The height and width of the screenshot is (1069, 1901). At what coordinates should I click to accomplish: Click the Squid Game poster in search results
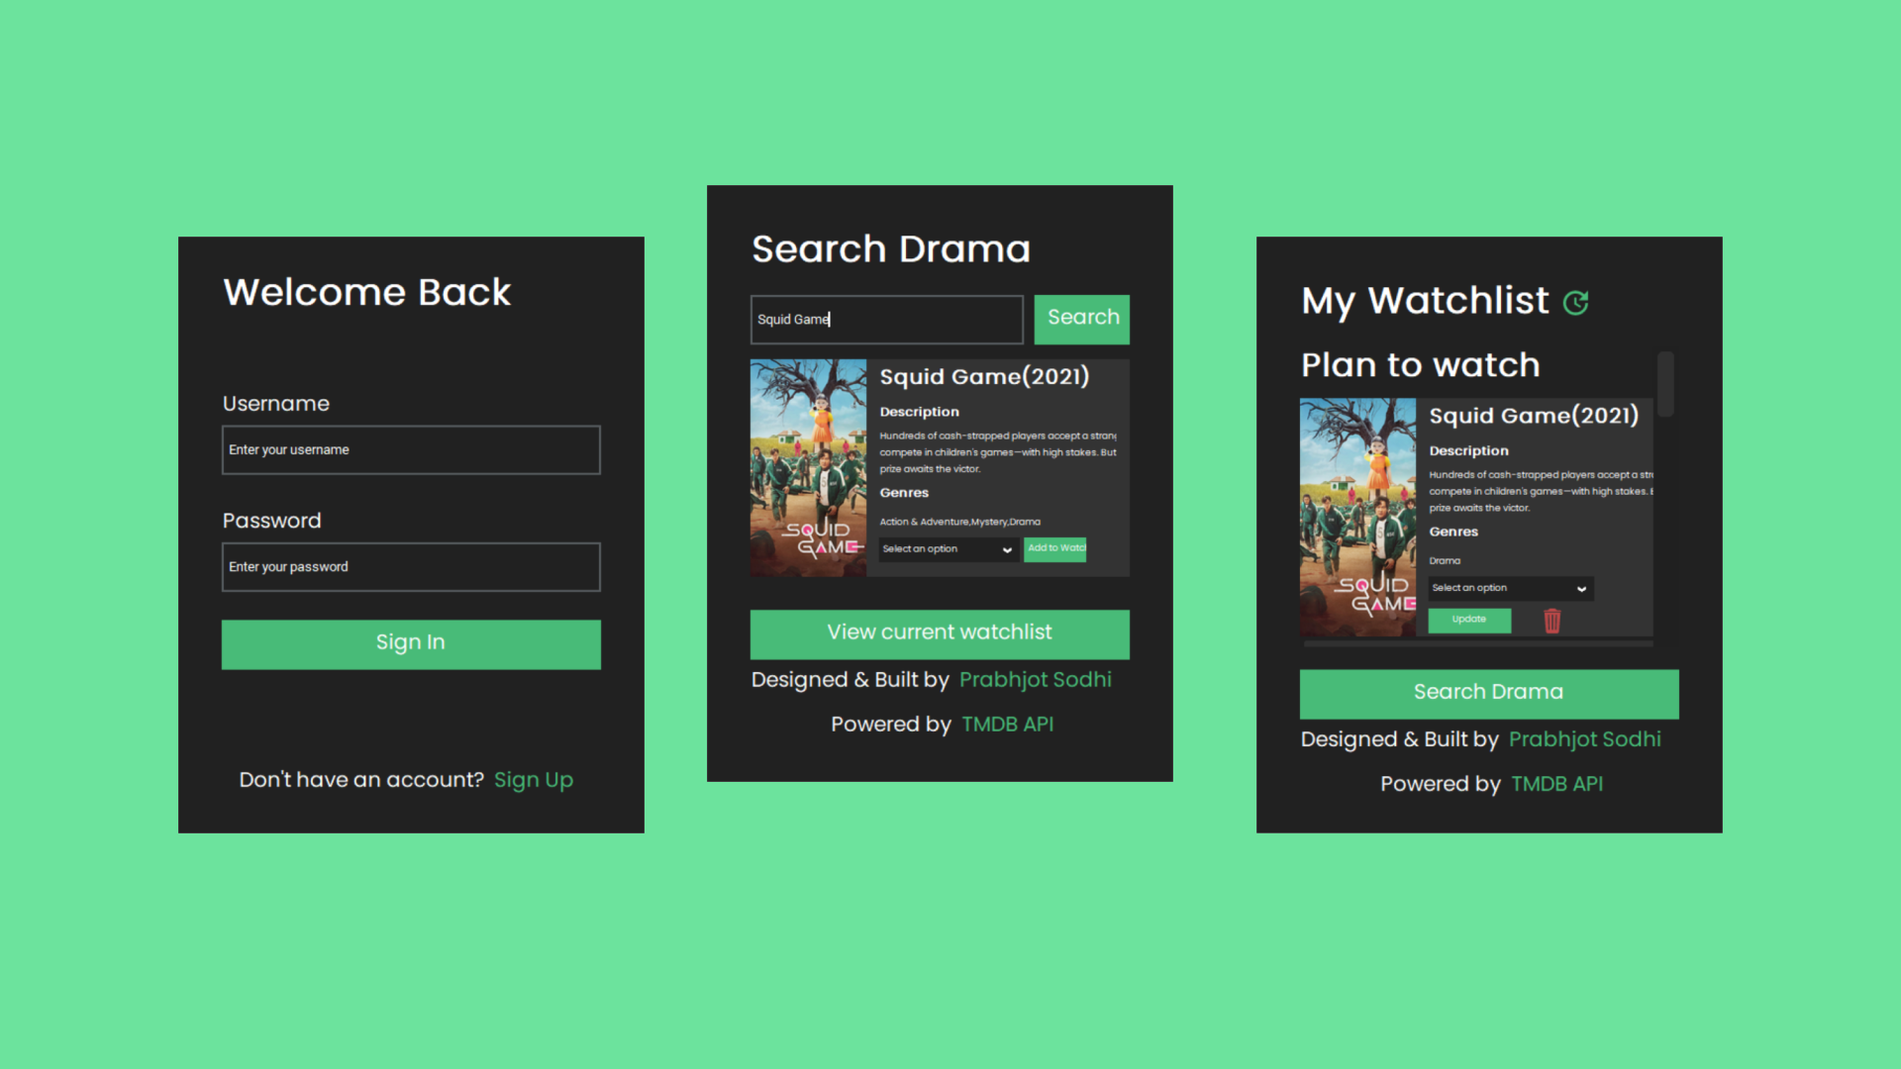[x=808, y=467]
